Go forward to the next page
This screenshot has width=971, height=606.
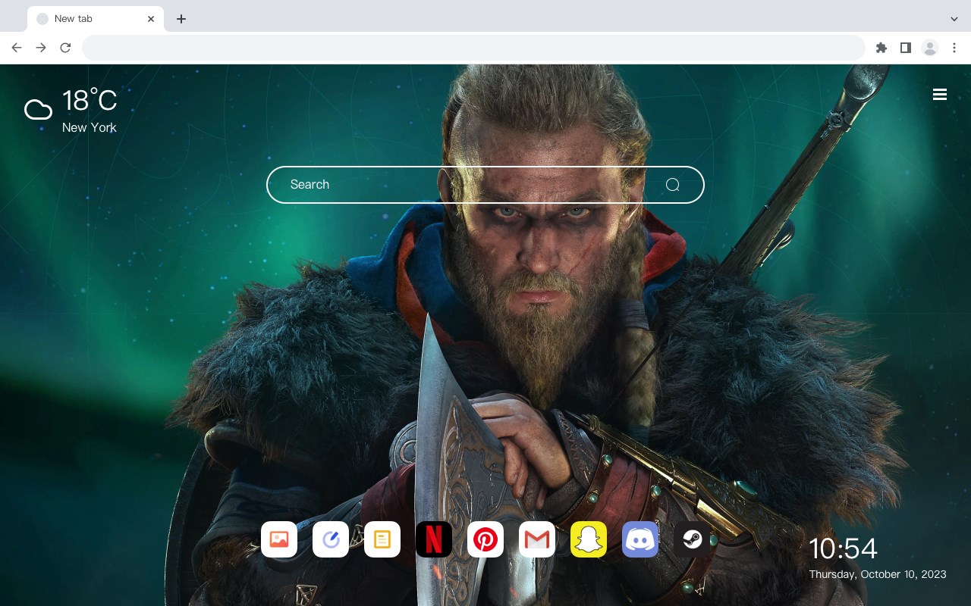41,48
